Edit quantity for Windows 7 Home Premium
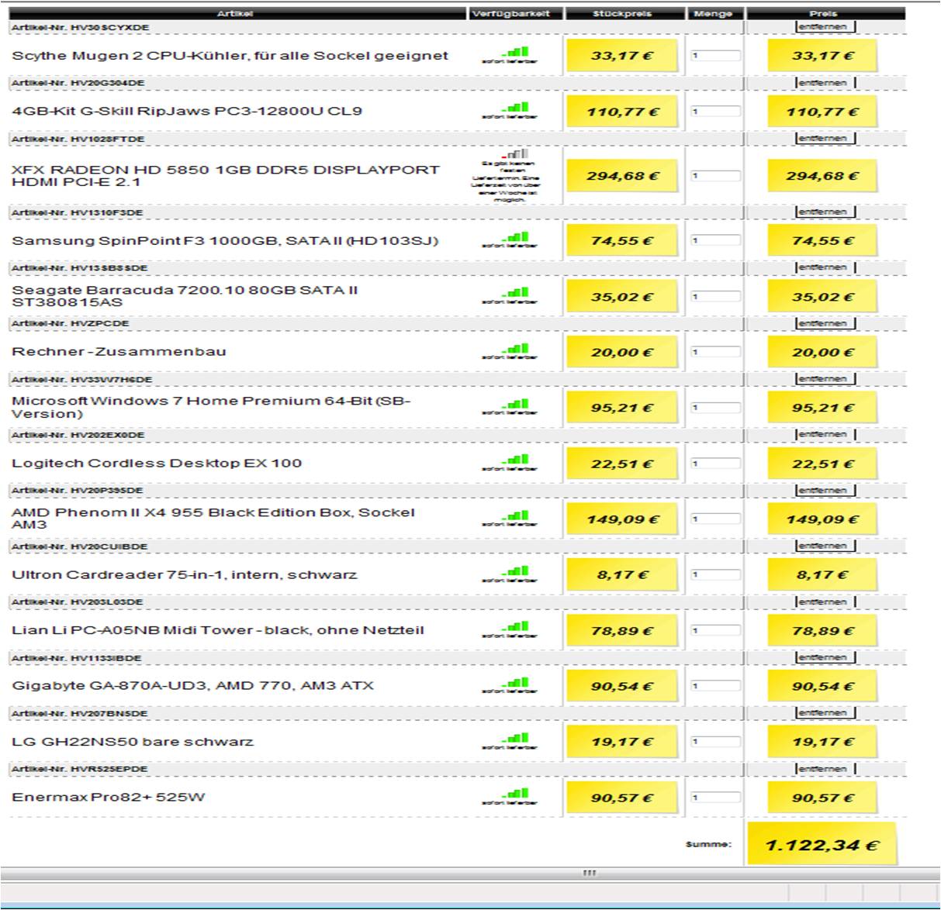The width and height of the screenshot is (941, 910). (715, 408)
